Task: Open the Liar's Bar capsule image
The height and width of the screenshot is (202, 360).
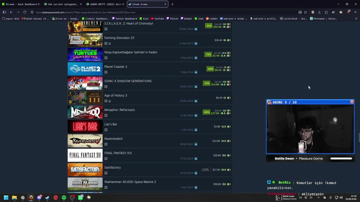Action: (x=85, y=127)
